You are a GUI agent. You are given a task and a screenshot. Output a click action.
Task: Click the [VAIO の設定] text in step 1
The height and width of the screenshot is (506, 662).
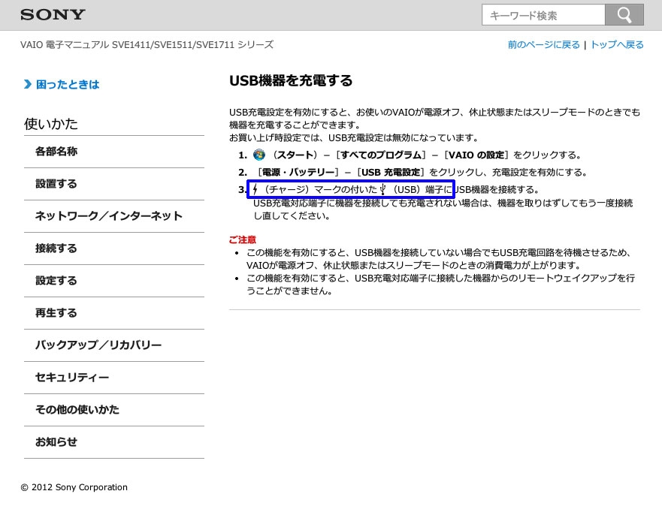476,155
